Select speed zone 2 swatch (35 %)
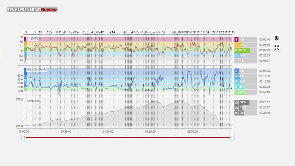295x166 pixels. 236,87
